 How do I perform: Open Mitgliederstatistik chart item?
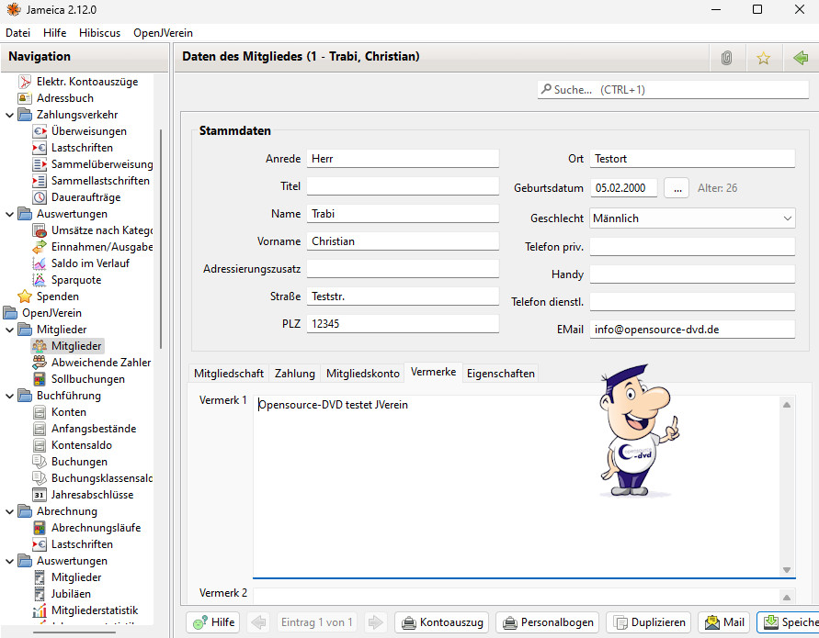(94, 610)
